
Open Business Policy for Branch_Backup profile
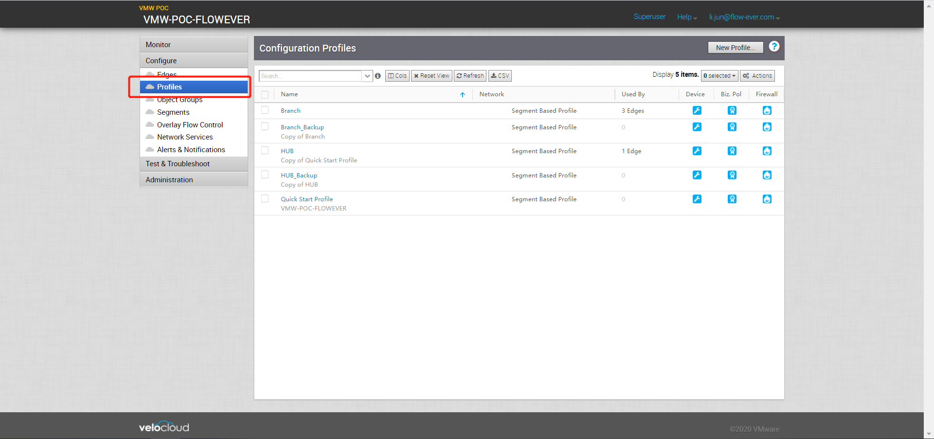732,127
